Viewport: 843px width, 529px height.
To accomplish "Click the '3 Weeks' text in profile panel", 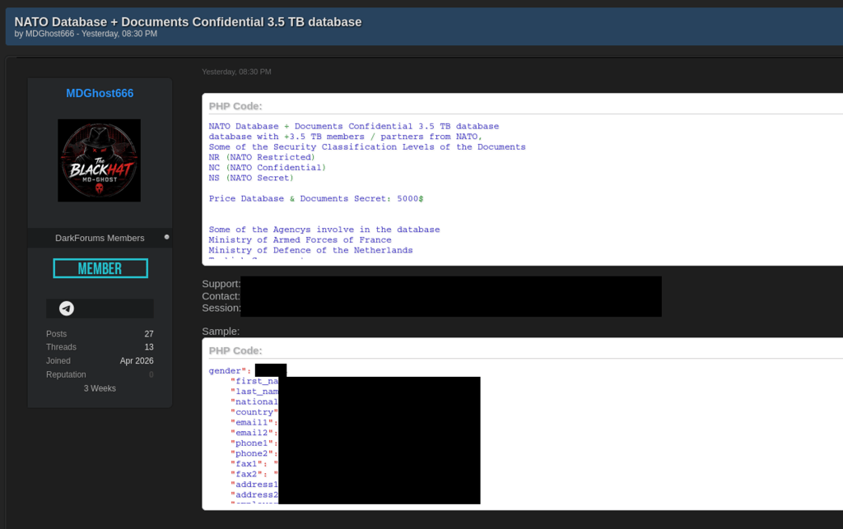I will pyautogui.click(x=100, y=388).
